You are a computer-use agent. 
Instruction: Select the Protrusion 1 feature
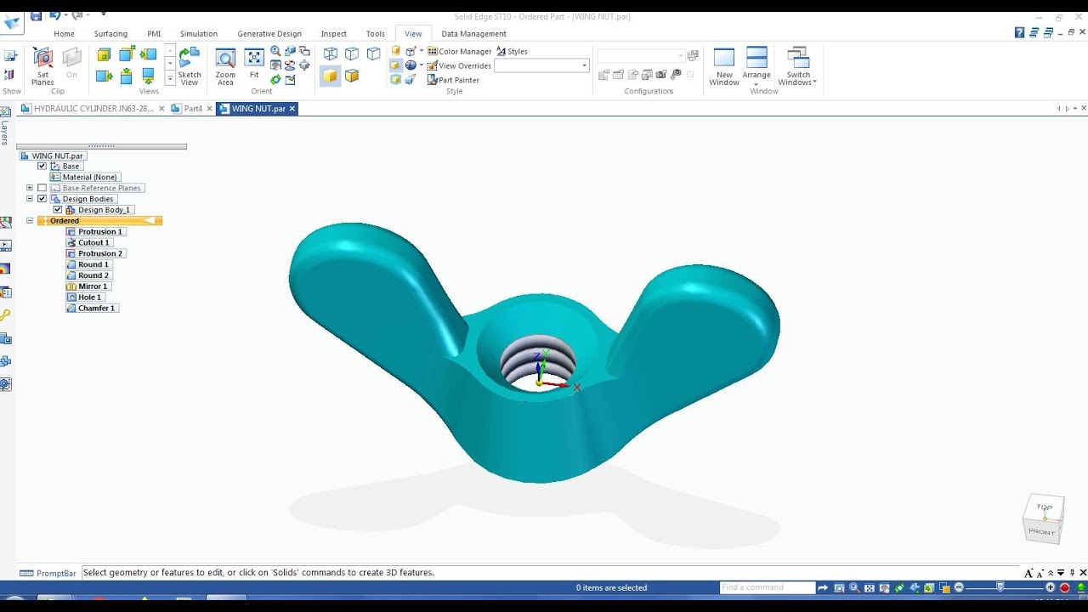click(x=94, y=232)
